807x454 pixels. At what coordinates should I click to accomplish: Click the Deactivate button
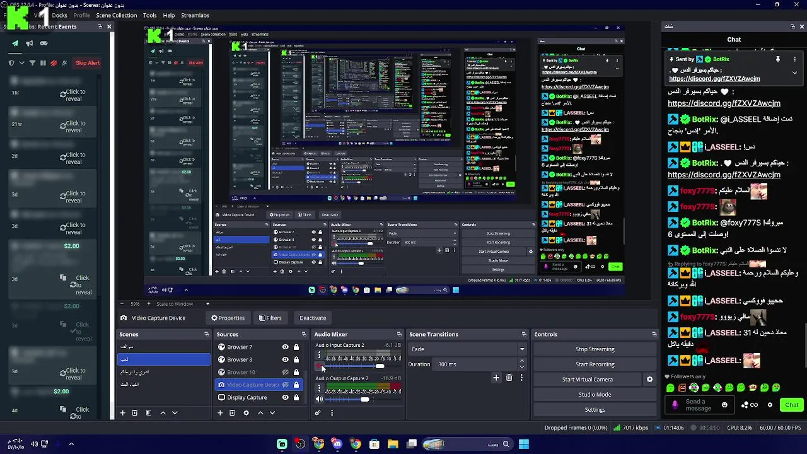[313, 318]
